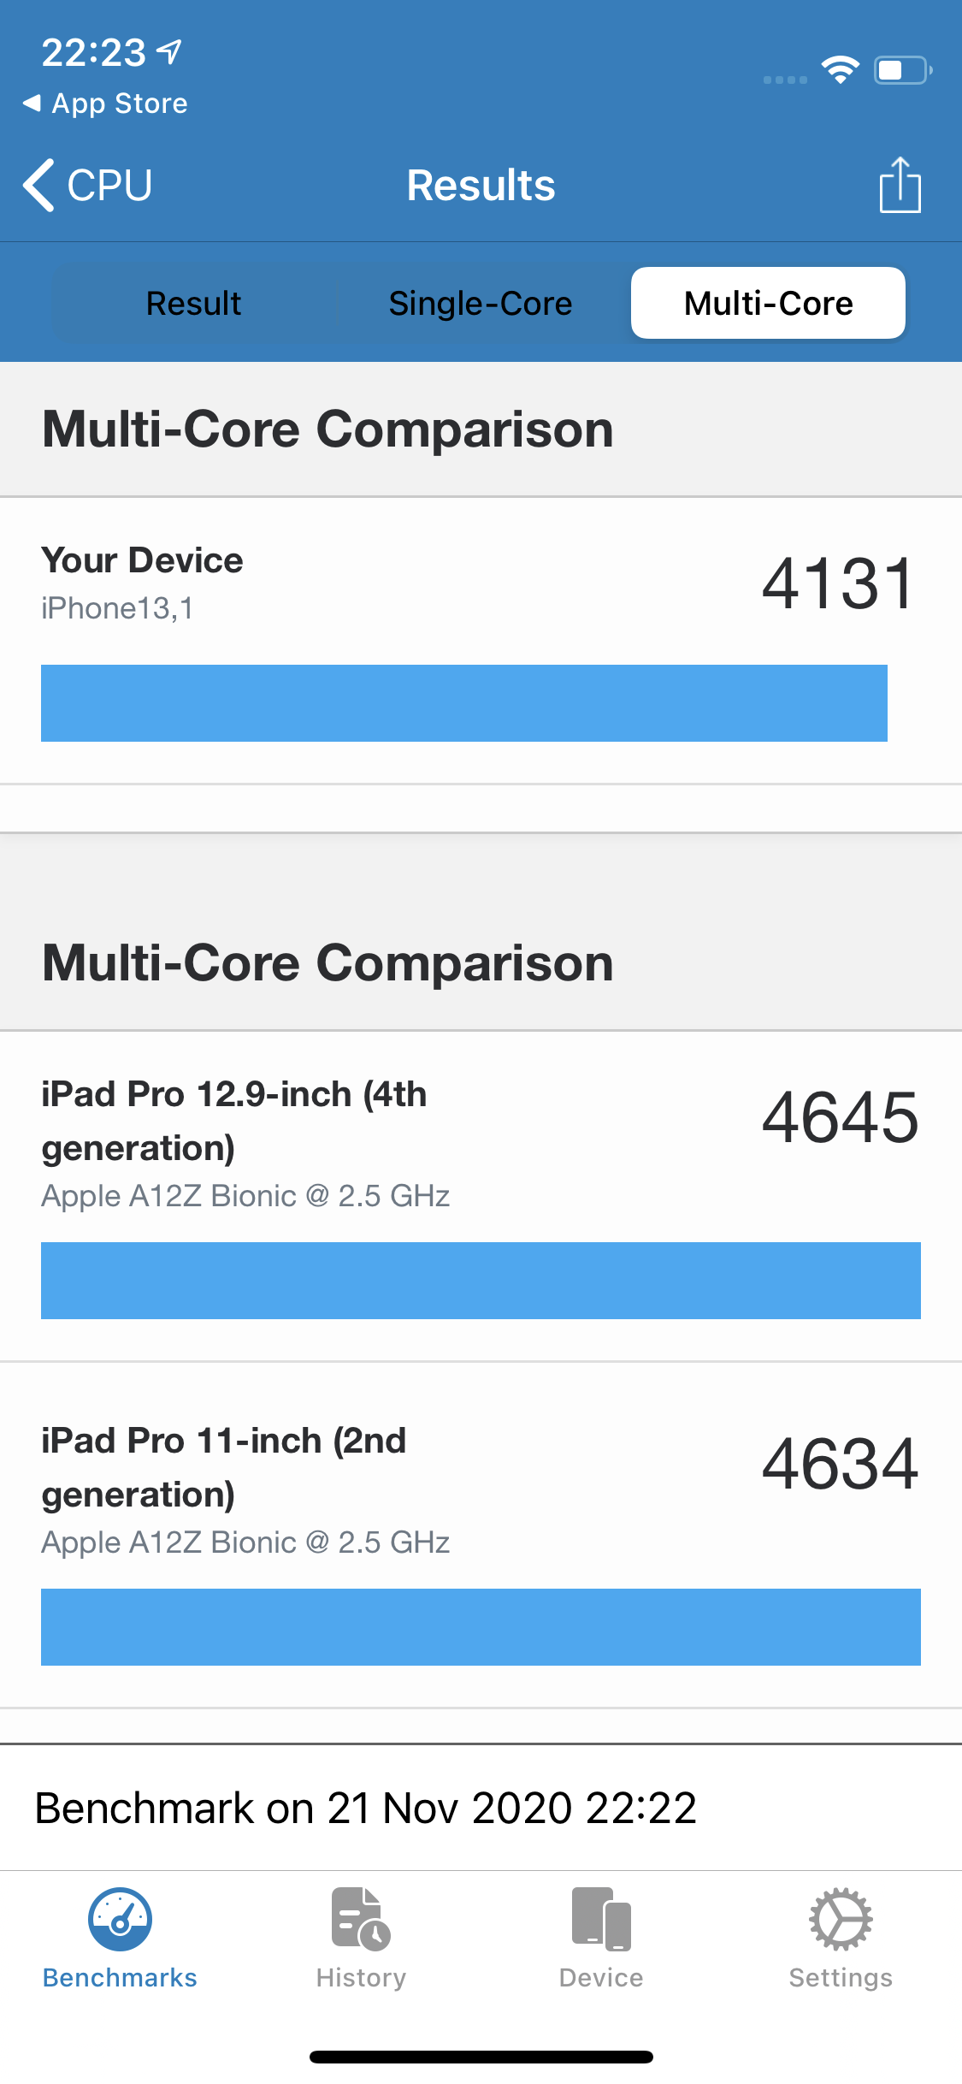Tap the iPhone13,1 device label
The width and height of the screenshot is (962, 2084).
(117, 608)
